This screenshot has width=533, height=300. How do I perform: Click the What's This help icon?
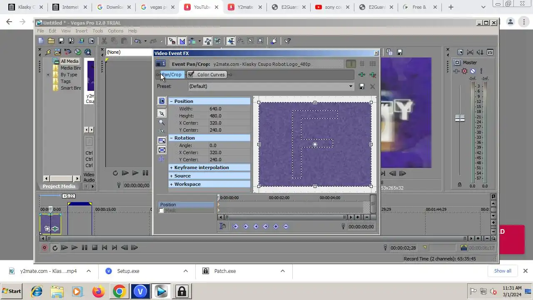(288, 41)
